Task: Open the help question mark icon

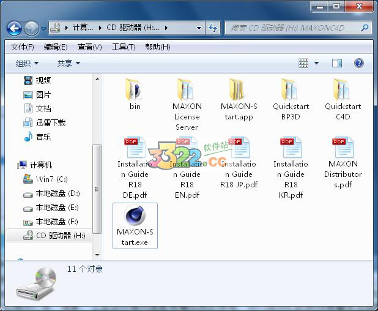Action: coord(358,63)
